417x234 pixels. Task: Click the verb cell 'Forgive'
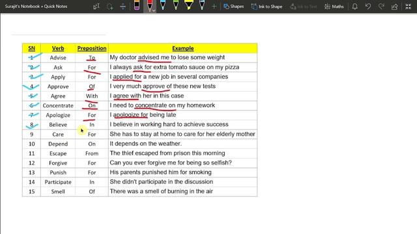click(58, 163)
